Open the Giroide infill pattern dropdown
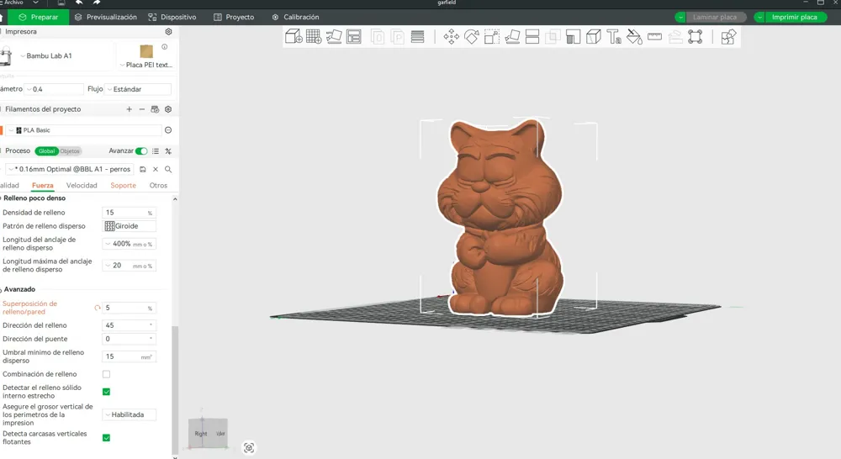The height and width of the screenshot is (459, 841). [x=130, y=226]
